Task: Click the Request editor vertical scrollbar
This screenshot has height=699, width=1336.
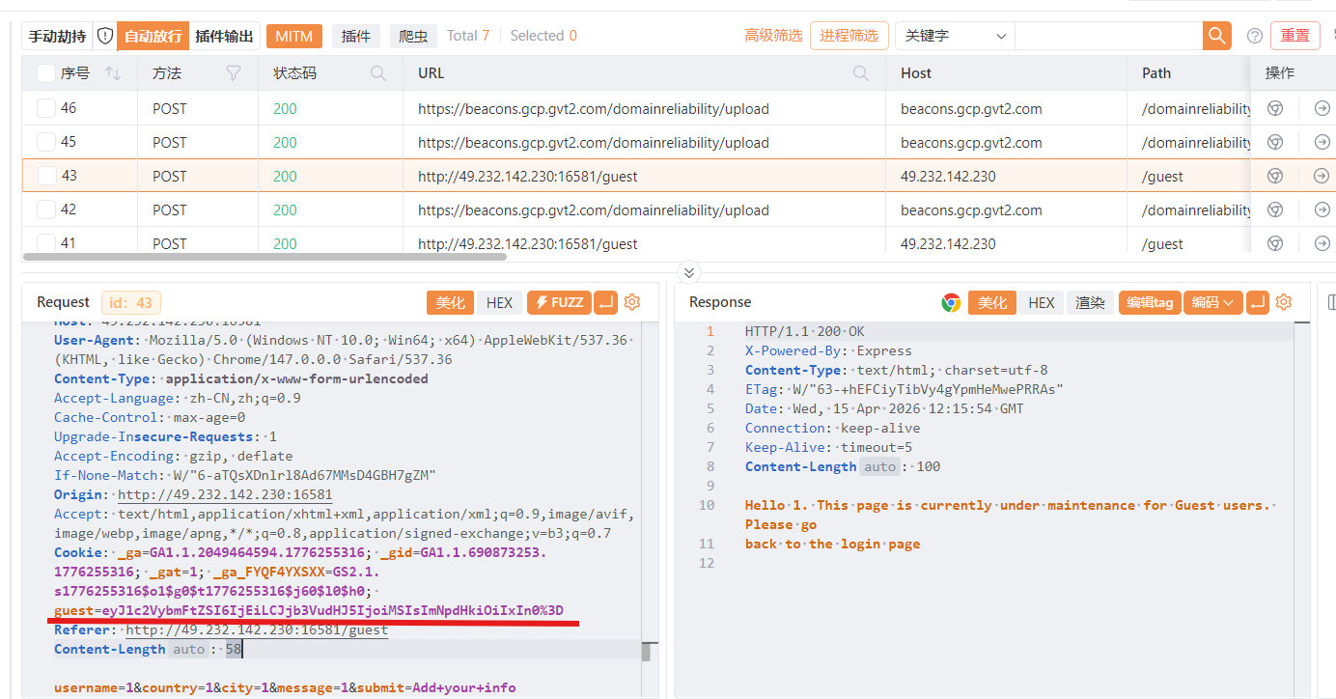Action: click(x=647, y=652)
